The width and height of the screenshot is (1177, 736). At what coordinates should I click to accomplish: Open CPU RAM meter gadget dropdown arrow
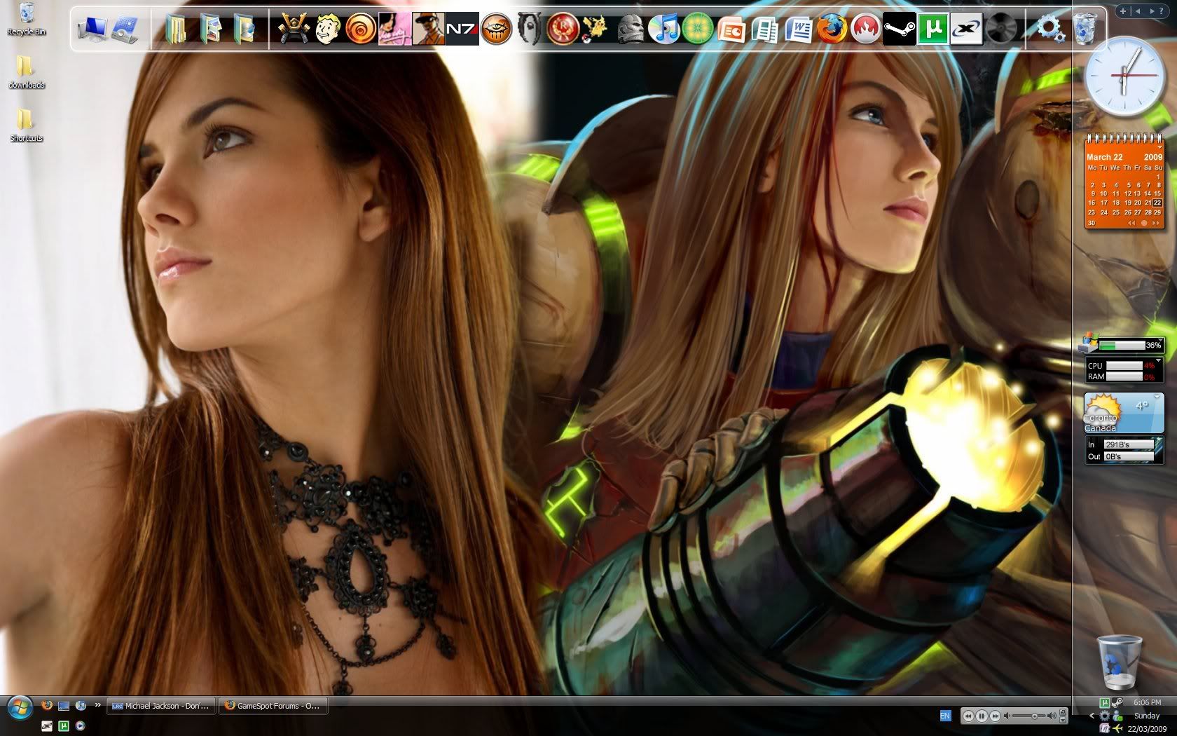coord(1158,360)
